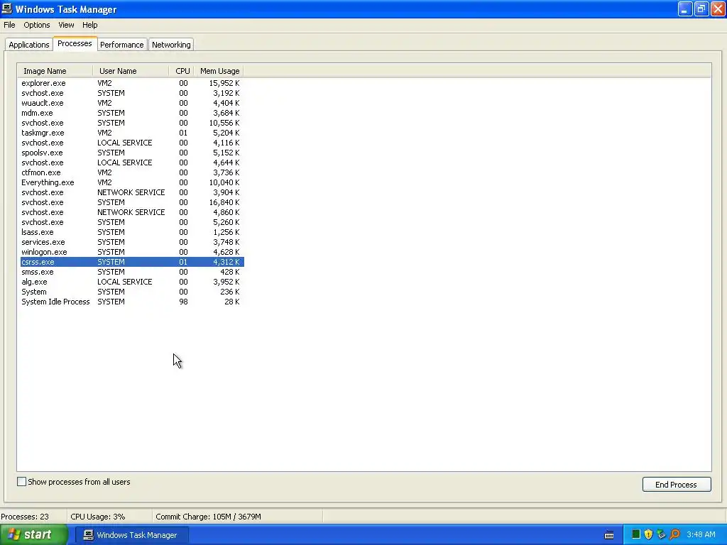Select svchost.exe using 4,644 K memory
727x545 pixels.
[x=131, y=163]
